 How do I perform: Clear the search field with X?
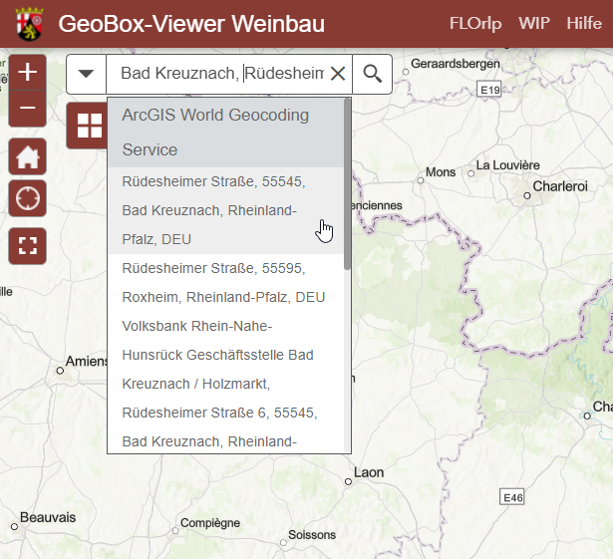click(338, 74)
